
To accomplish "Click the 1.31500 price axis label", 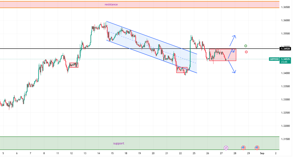I will [285, 139].
